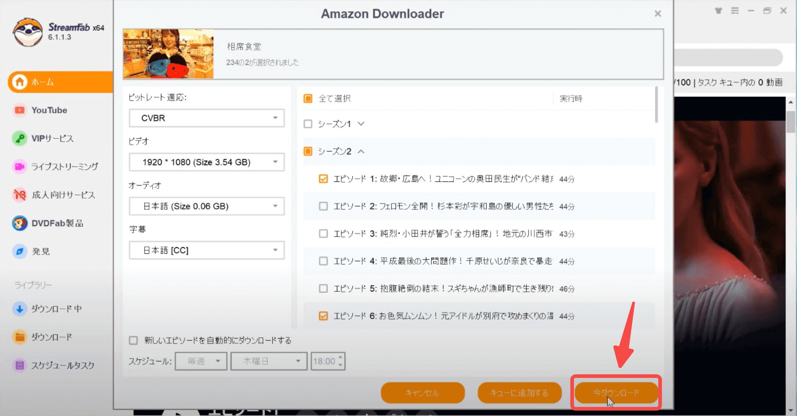This screenshot has height=416, width=797.
Task: Check the Episode 5 checkbox
Action: tap(323, 289)
